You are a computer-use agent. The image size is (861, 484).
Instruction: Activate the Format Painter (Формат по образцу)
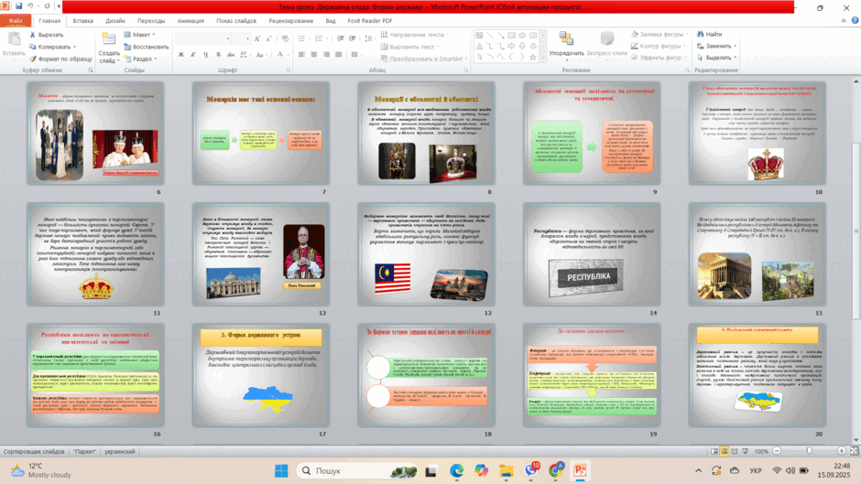[x=60, y=59]
